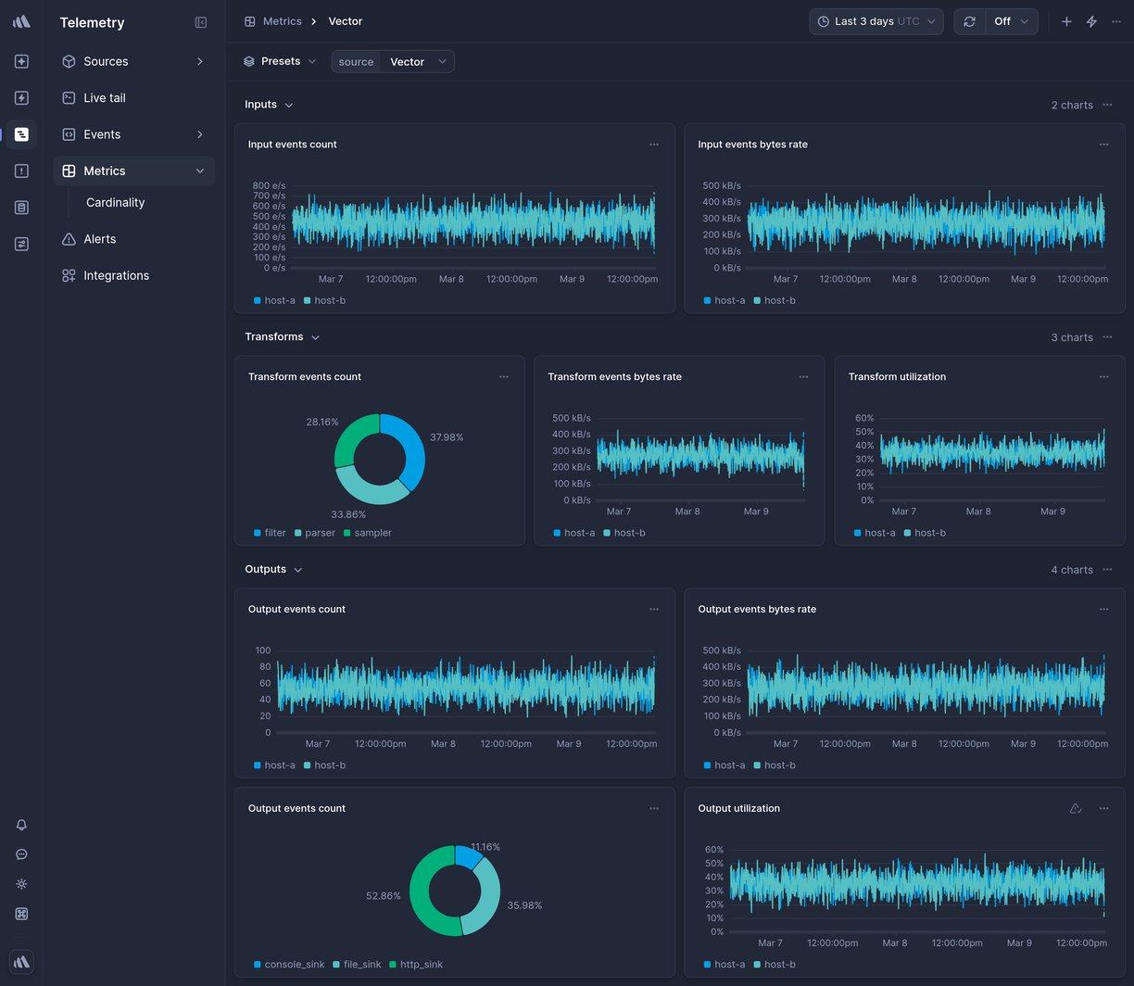Screen dimensions: 1134x986
Task: Toggle the host-a series on Input events count
Action: click(275, 300)
